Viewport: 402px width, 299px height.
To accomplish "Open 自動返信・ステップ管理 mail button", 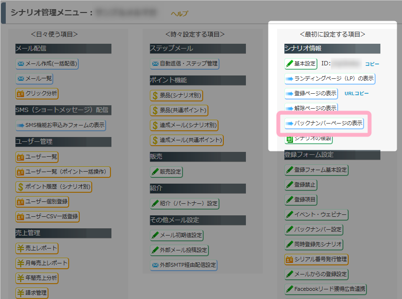I will coord(184,63).
